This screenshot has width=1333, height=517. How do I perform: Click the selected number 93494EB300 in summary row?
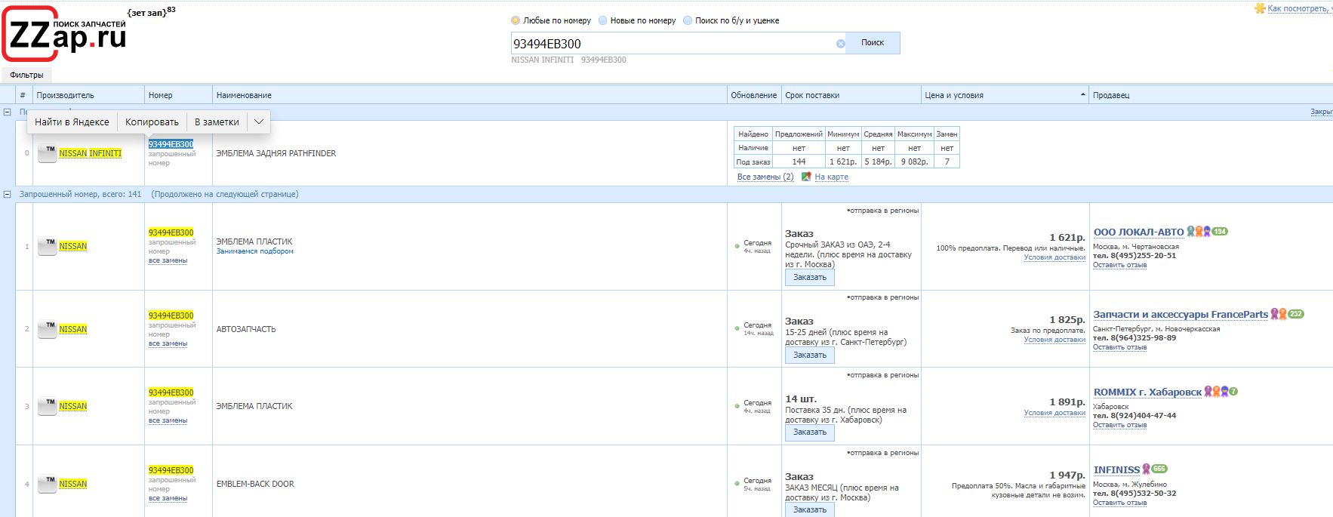tap(171, 144)
